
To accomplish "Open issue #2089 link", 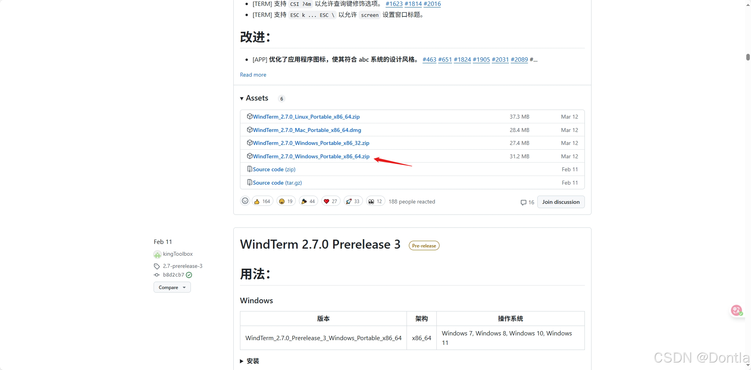I will point(519,60).
